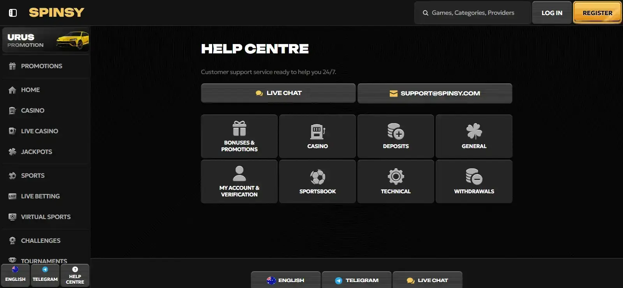This screenshot has width=623, height=288.
Task: Open the Urus Promotion banner
Action: [x=46, y=40]
